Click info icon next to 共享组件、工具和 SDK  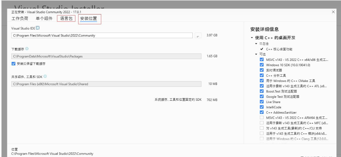coord(45,76)
